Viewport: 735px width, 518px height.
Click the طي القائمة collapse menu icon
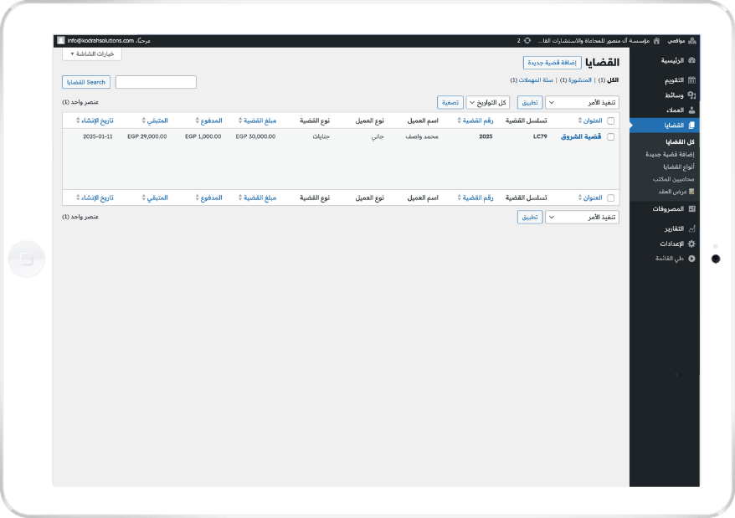[x=691, y=259]
